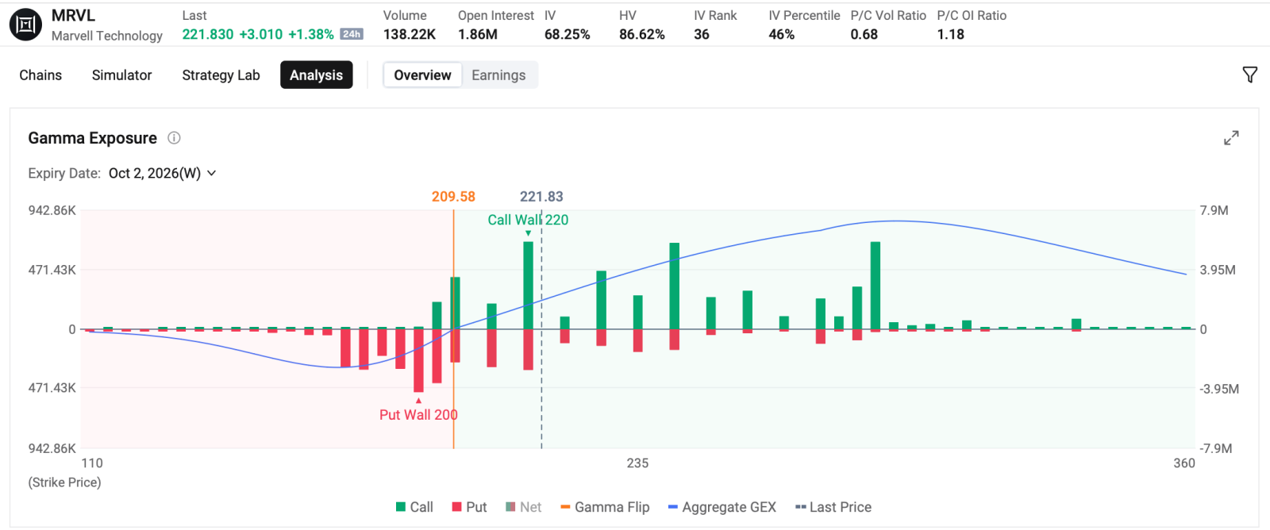
Task: Select the Analysis tab
Action: point(316,75)
